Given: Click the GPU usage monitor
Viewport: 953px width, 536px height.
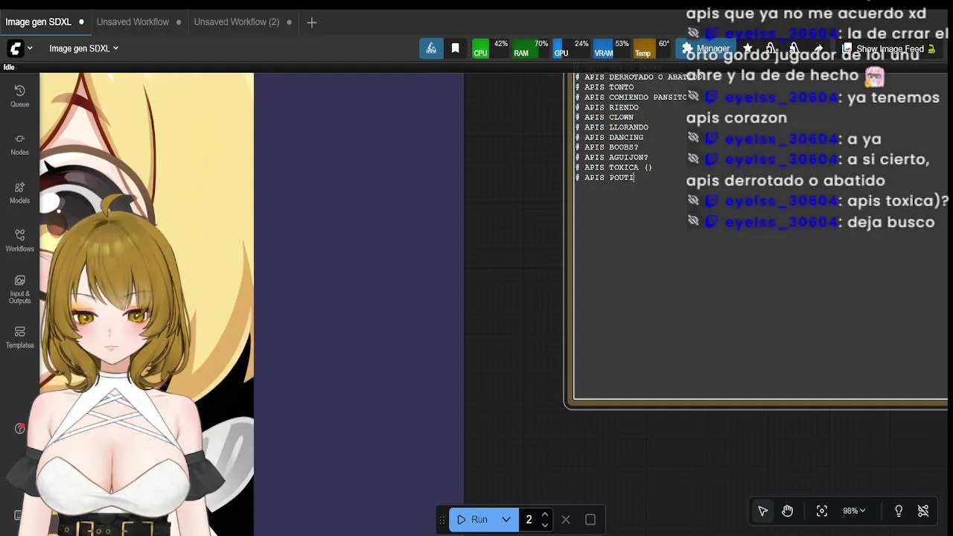Looking at the screenshot, I should [571, 48].
